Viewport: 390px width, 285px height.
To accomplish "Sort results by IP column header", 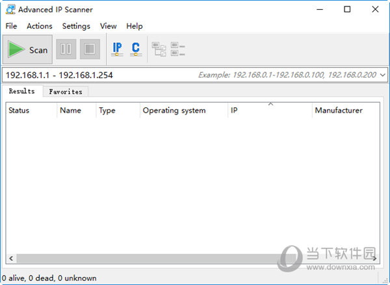I will (270, 110).
